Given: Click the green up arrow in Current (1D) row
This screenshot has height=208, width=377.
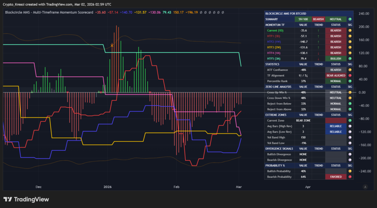Looking at the screenshot, I should [318, 30].
